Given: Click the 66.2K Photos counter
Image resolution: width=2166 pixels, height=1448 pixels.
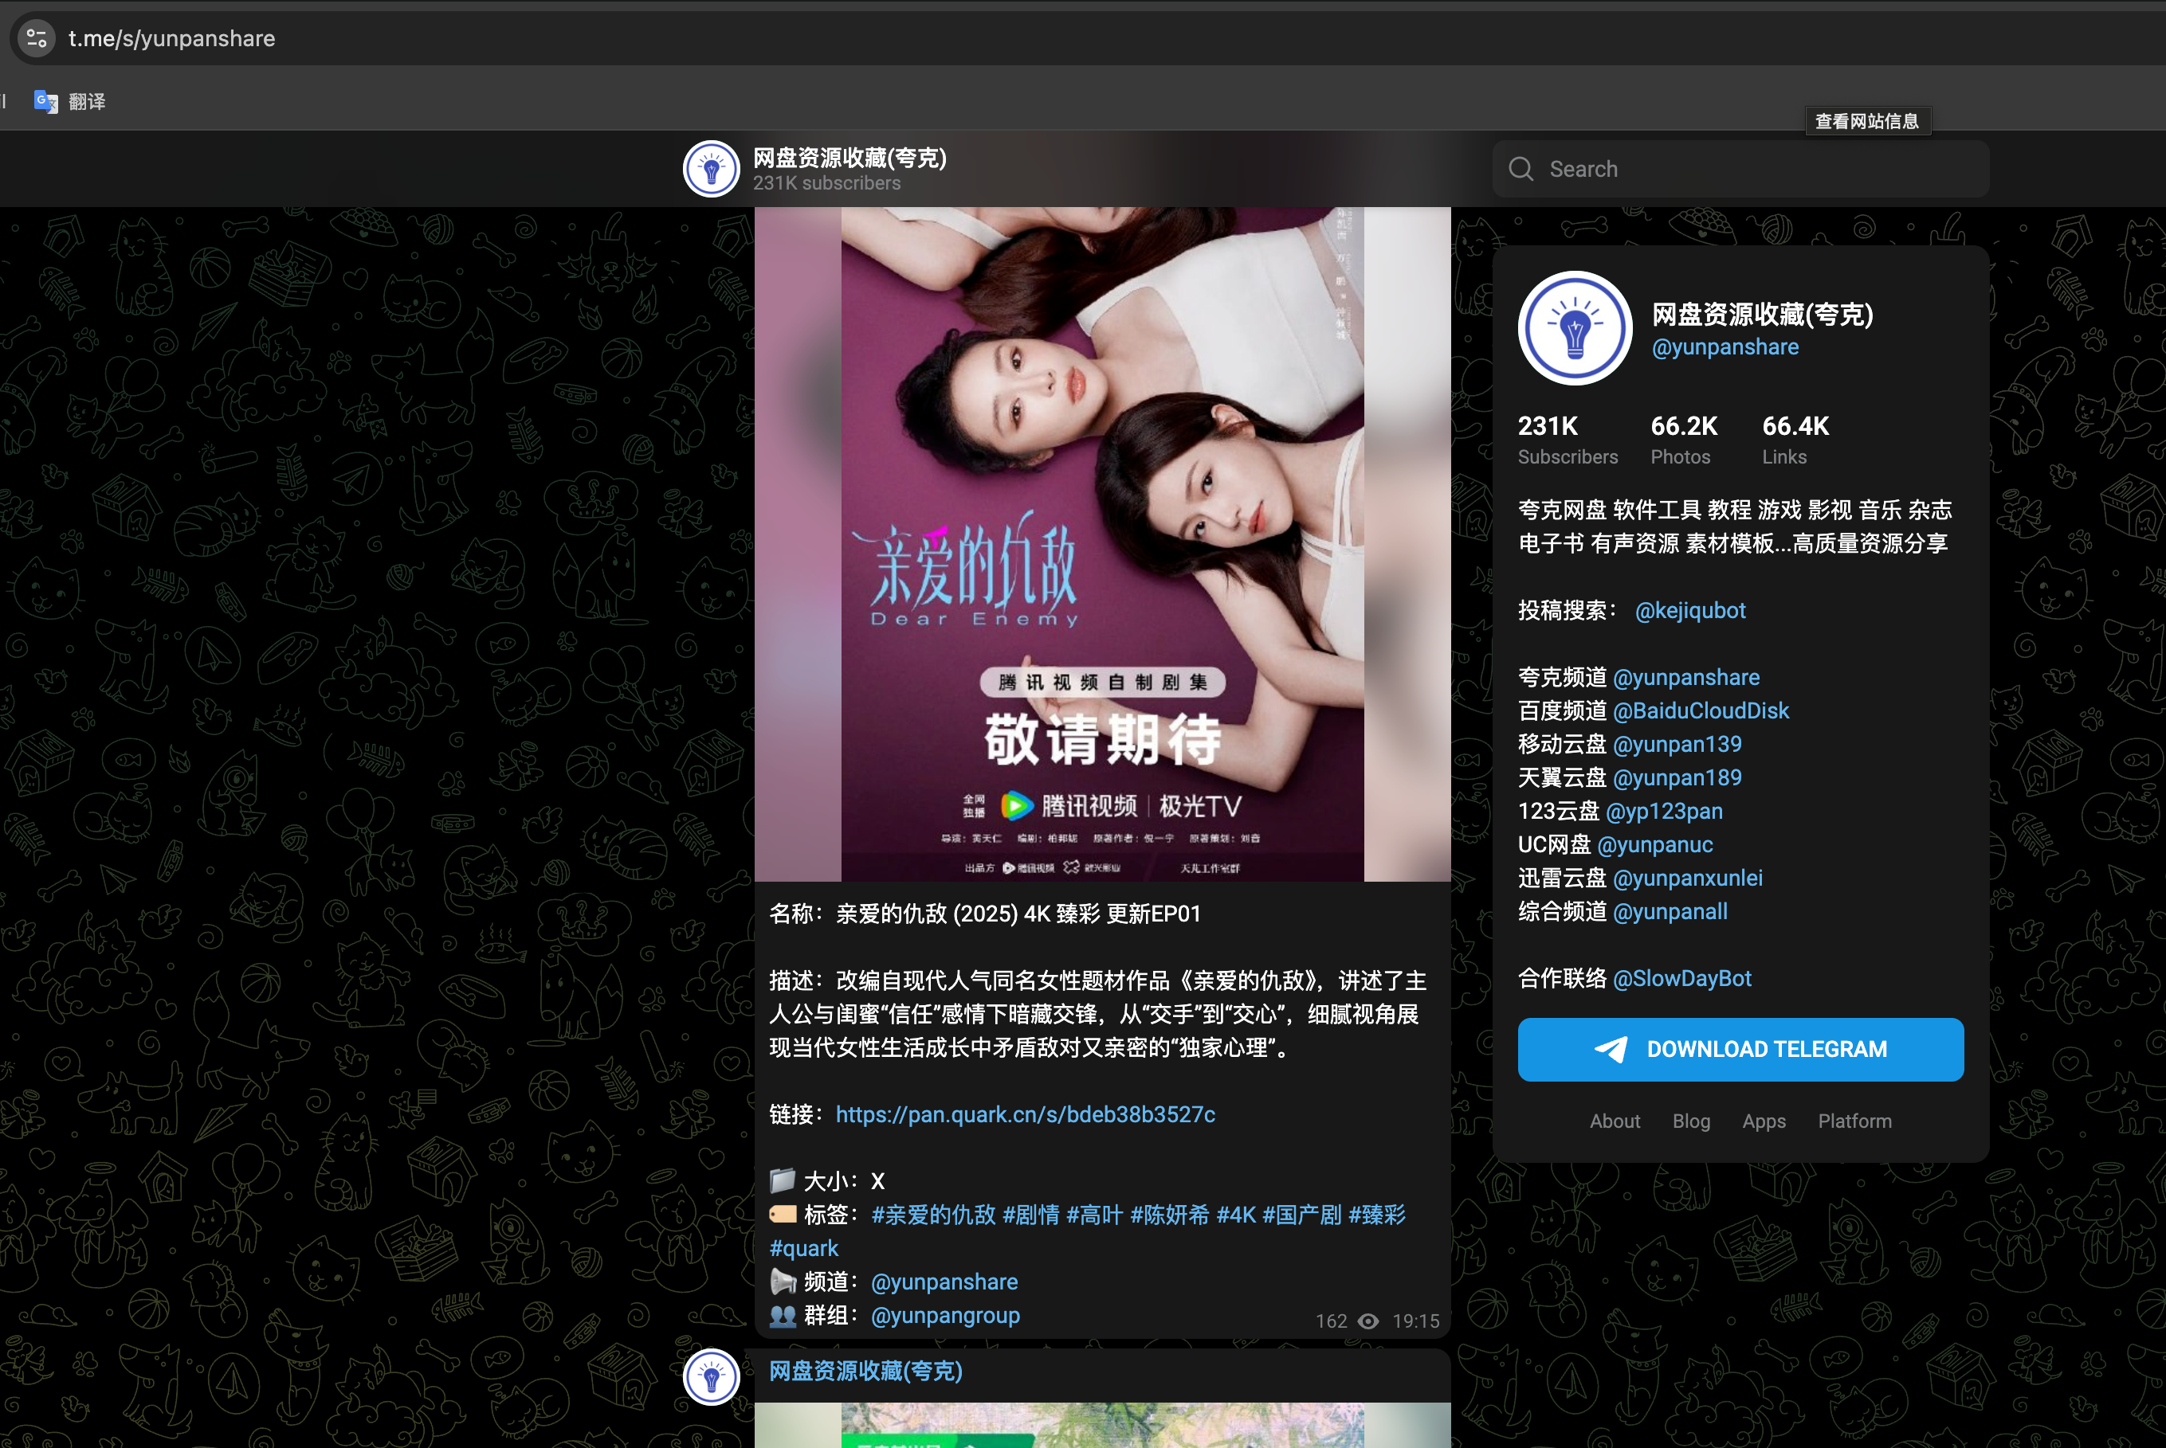Looking at the screenshot, I should coord(1684,440).
